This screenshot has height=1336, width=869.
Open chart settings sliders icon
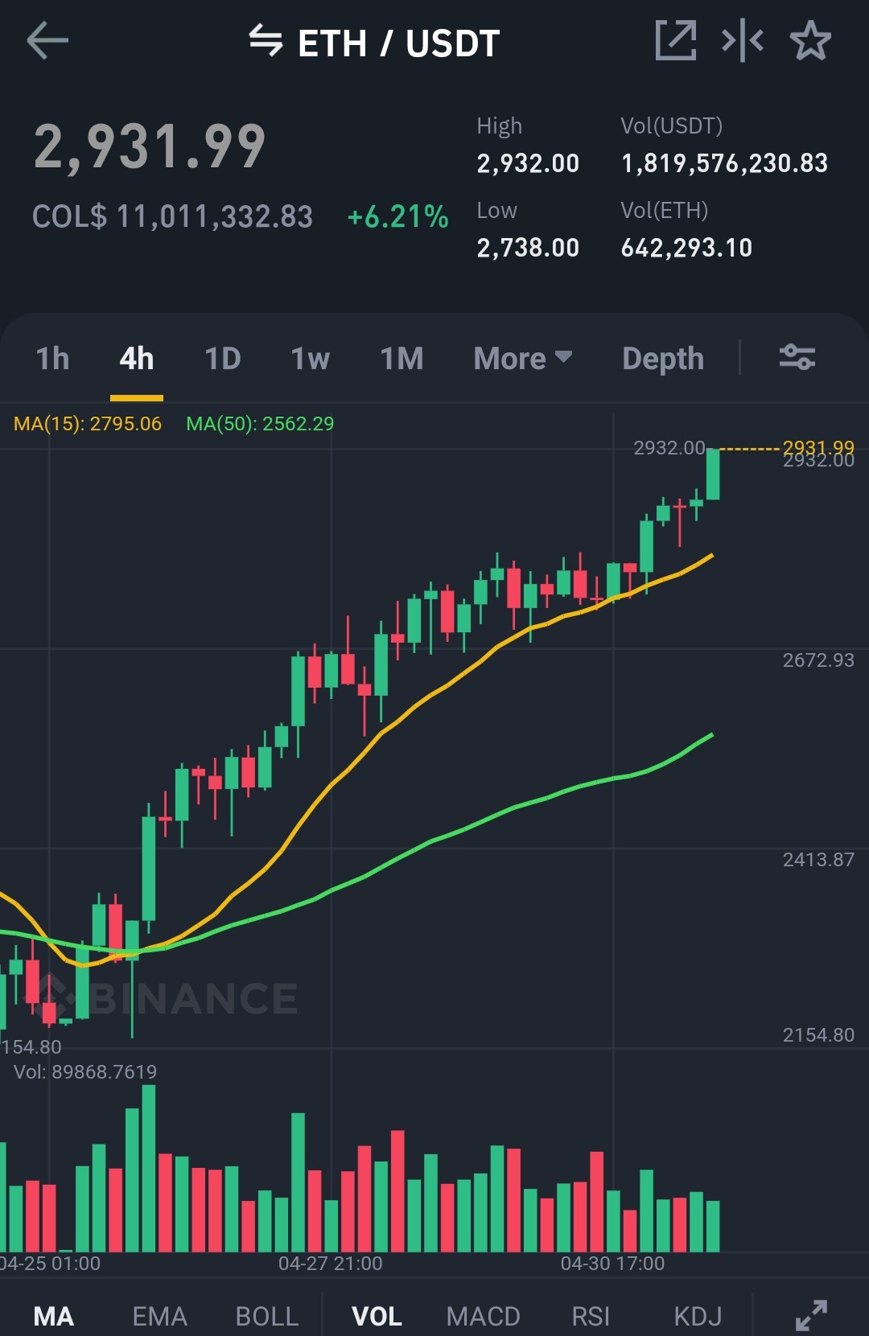point(797,356)
